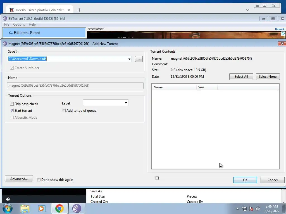Screen dimensions: 286x214
Task: Uncheck the Start torrent checkbox
Action: (x=12, y=110)
